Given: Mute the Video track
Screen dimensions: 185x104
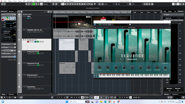Looking at the screenshot, I should tap(23, 16).
